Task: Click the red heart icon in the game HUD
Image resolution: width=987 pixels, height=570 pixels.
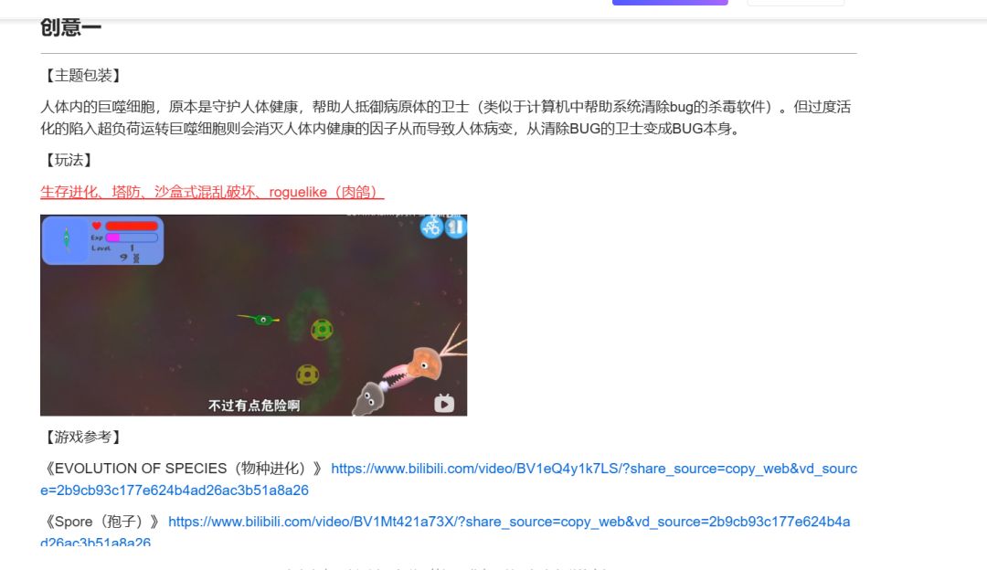Action: tap(96, 226)
